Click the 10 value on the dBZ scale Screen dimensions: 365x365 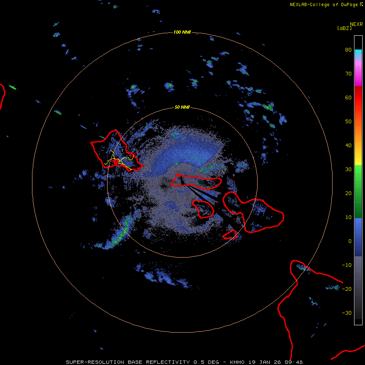tap(348, 217)
